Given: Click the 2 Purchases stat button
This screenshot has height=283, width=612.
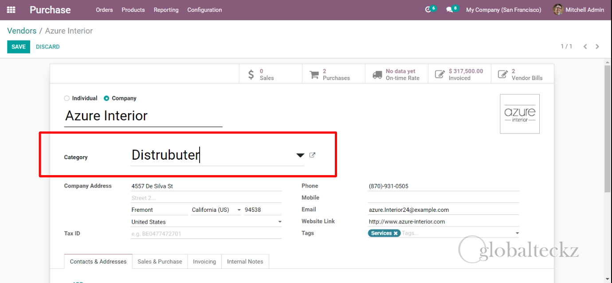Looking at the screenshot, I should pos(333,74).
